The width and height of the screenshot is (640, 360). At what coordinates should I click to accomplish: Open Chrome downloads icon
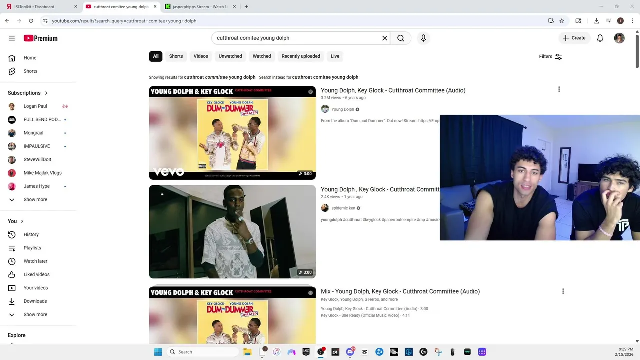point(596,21)
